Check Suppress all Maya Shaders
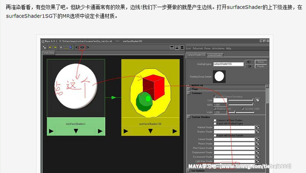Image resolution: width=306 pixels, height=173 pixels. point(215,120)
